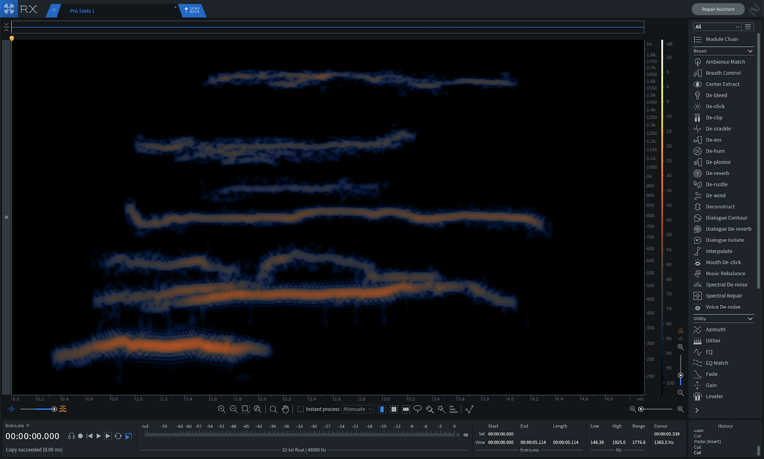Viewport: 764px width, 459px height.
Task: Open the Leveler utility
Action: [723, 396]
